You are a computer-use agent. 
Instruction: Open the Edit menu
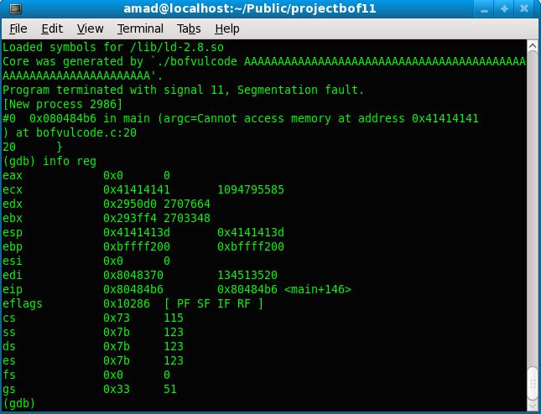click(x=52, y=28)
